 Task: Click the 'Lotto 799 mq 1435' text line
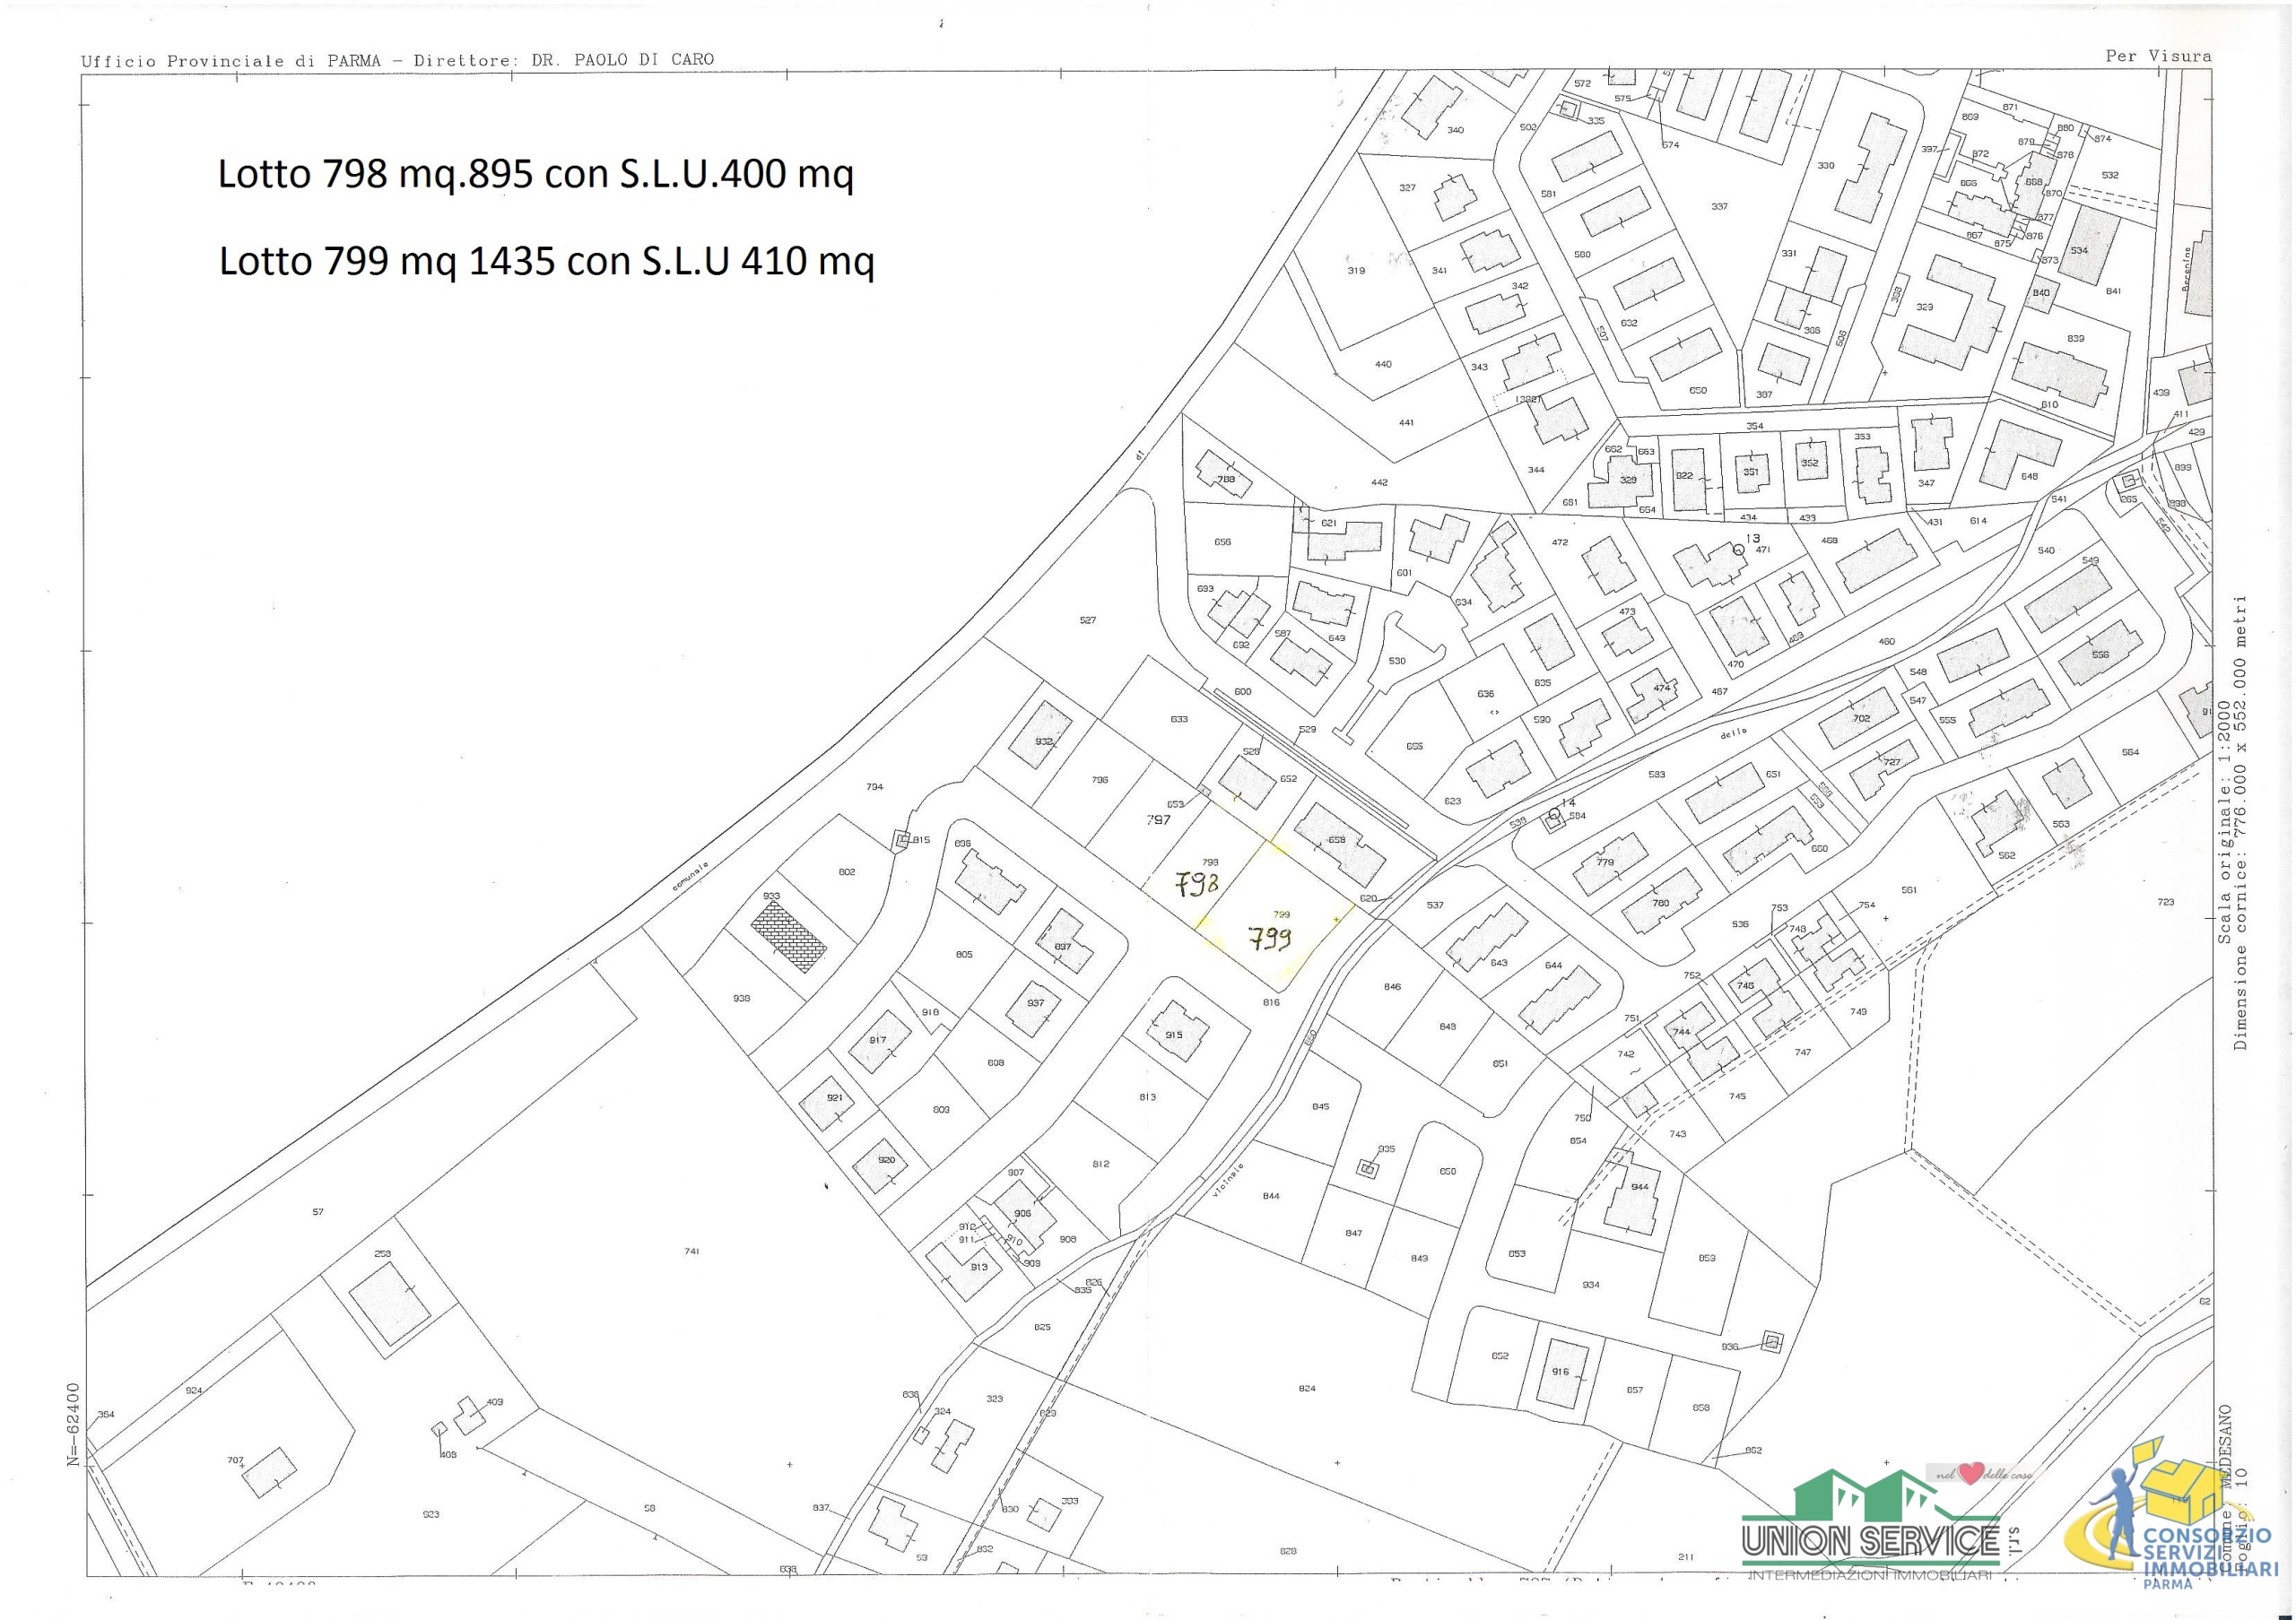pos(546,261)
